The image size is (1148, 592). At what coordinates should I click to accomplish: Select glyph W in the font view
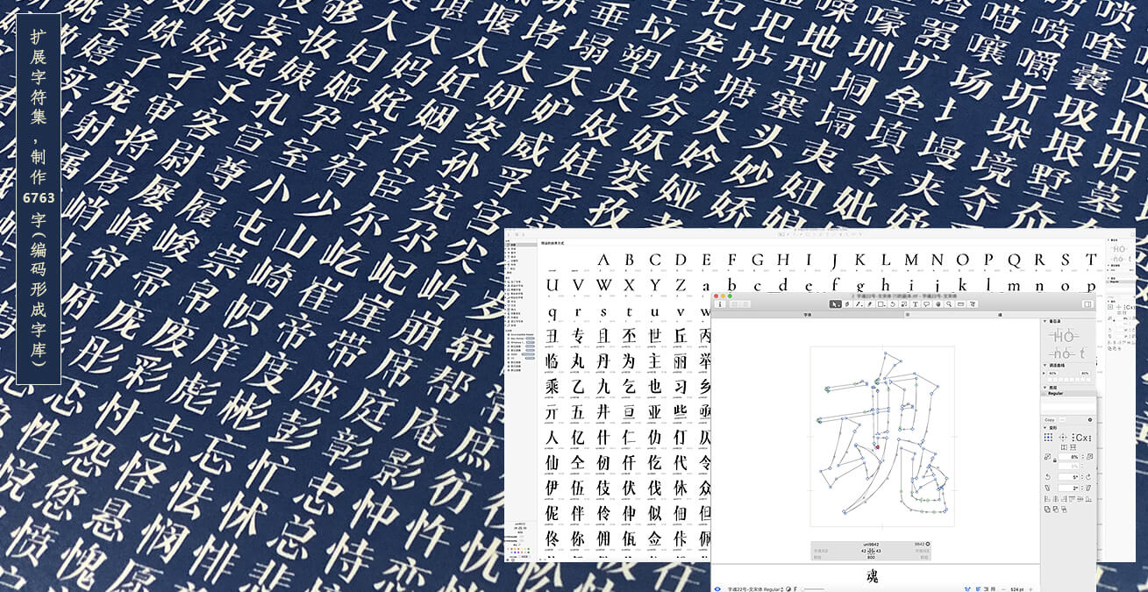(x=603, y=286)
